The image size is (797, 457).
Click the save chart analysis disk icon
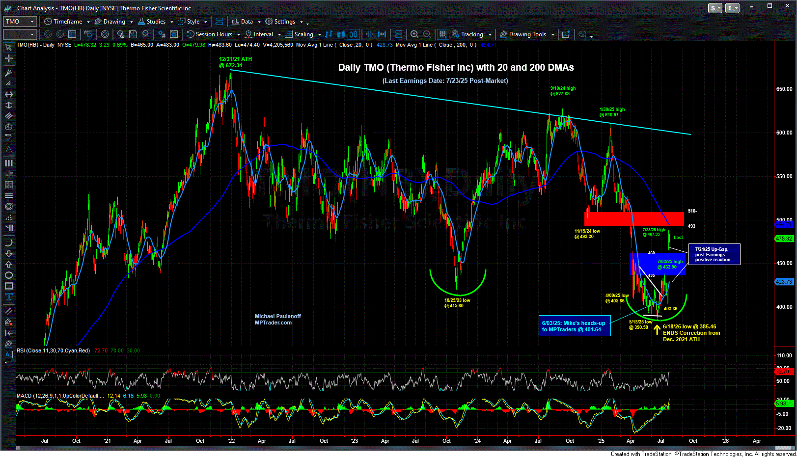pos(133,34)
